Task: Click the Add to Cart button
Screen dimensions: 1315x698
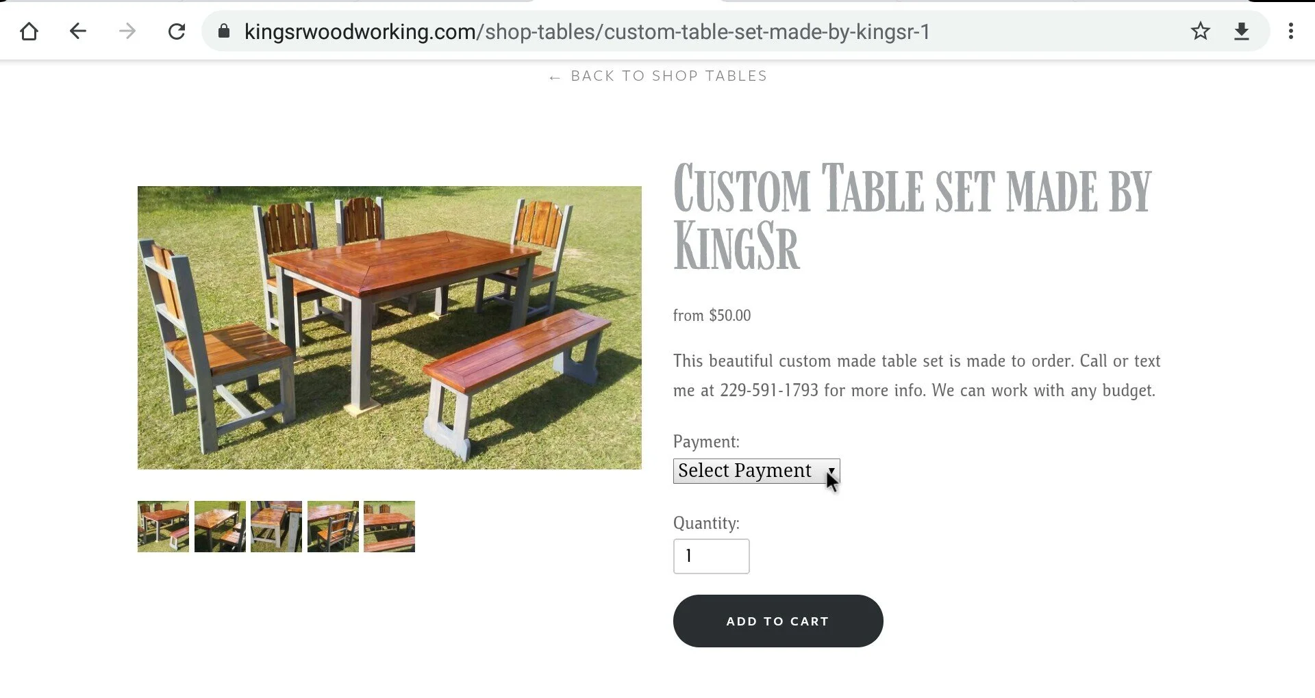Action: click(x=778, y=621)
